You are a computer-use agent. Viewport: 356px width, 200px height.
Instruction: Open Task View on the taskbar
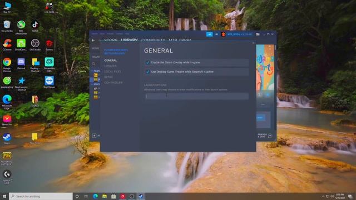86,196
